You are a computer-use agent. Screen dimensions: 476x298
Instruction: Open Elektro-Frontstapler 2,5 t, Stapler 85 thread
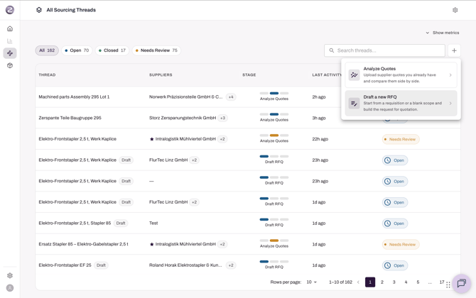tap(75, 223)
